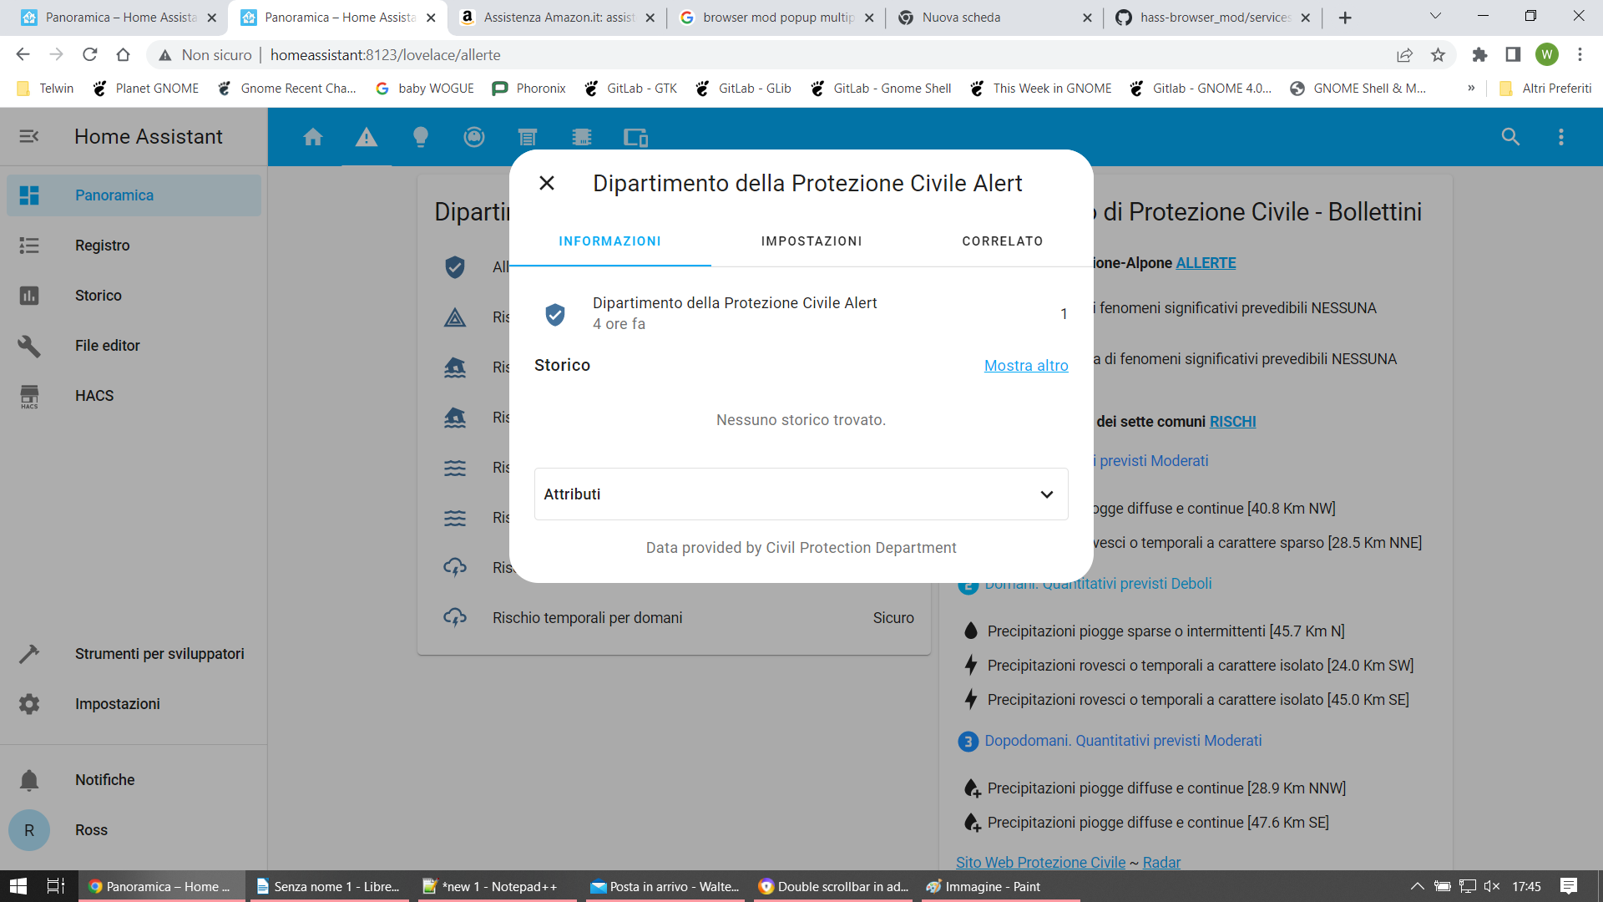1603x902 pixels.
Task: Open the Home view in the top toolbar
Action: coord(313,137)
